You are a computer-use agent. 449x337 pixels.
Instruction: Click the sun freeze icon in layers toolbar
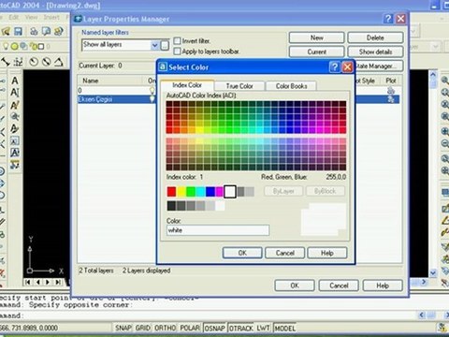point(14,47)
